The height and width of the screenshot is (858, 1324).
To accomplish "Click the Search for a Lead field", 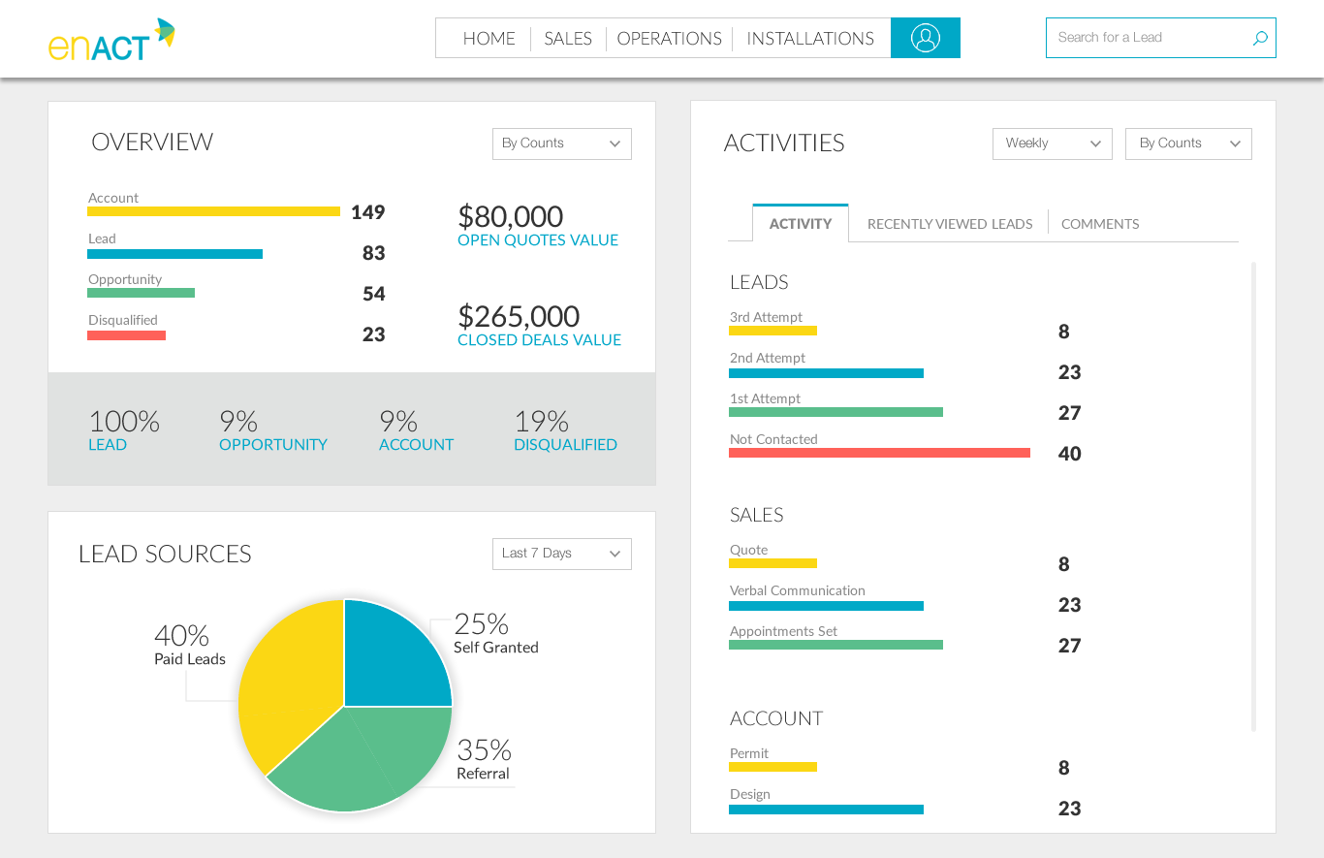I will pyautogui.click(x=1144, y=37).
